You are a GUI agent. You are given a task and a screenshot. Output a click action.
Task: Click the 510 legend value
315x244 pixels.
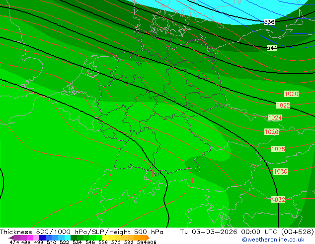click(x=52, y=242)
